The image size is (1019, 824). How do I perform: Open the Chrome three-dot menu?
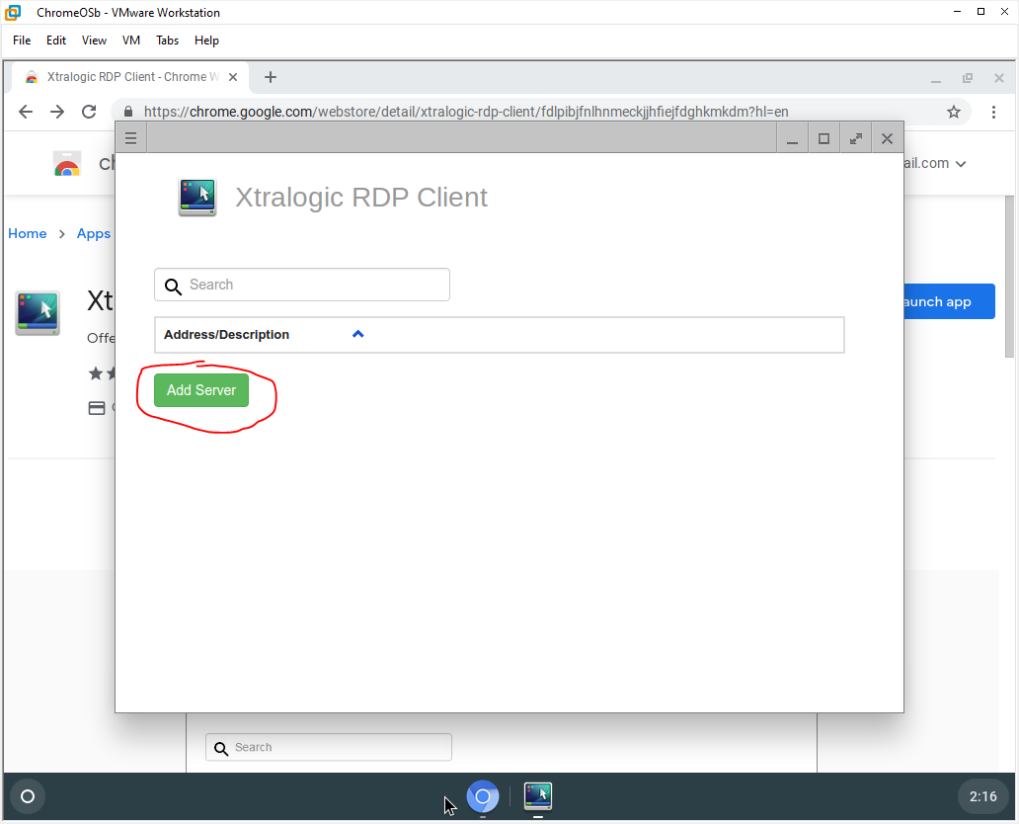[993, 112]
